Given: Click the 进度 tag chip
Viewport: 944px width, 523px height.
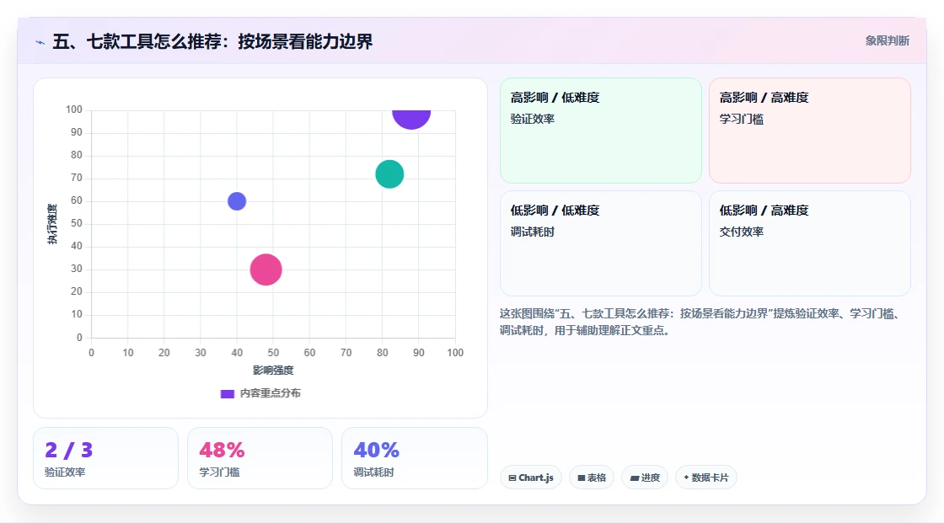Looking at the screenshot, I should pos(645,478).
